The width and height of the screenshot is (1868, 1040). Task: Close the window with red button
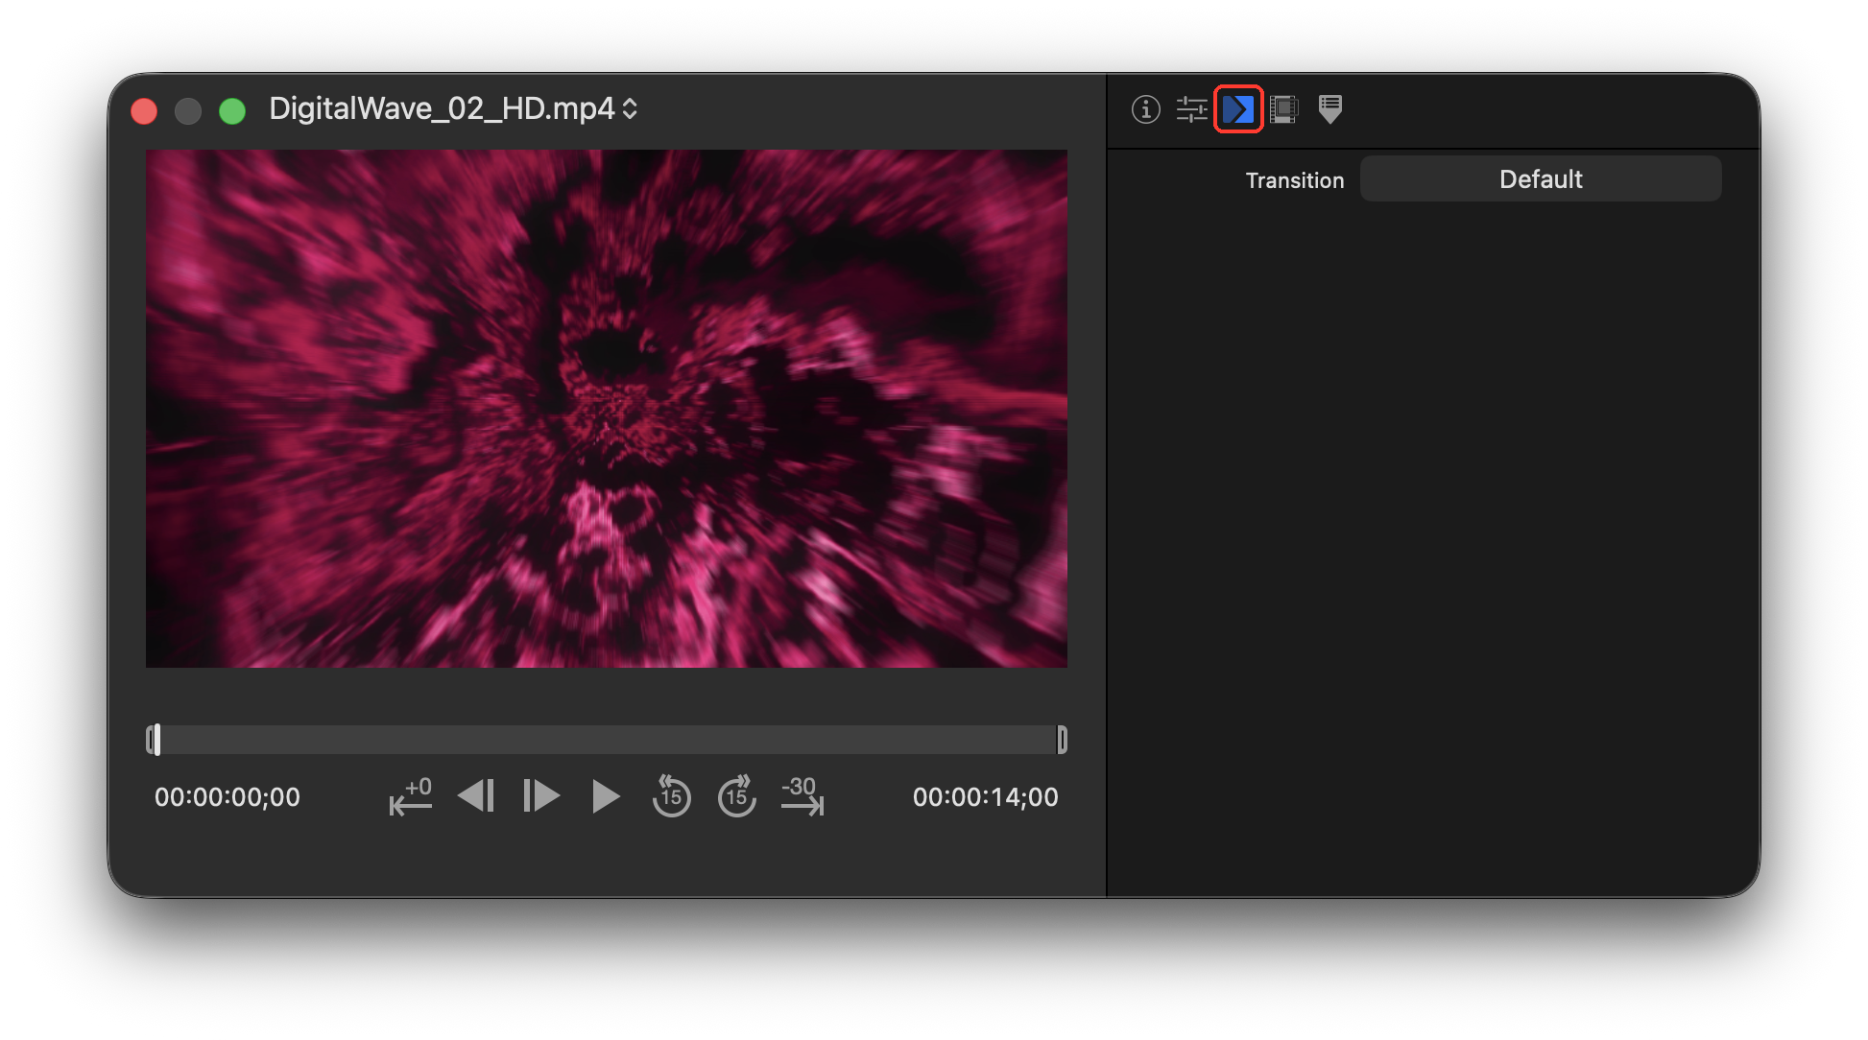coord(144,111)
